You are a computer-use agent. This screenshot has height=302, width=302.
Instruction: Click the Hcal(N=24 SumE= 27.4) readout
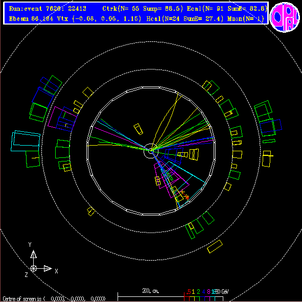[x=185, y=19]
